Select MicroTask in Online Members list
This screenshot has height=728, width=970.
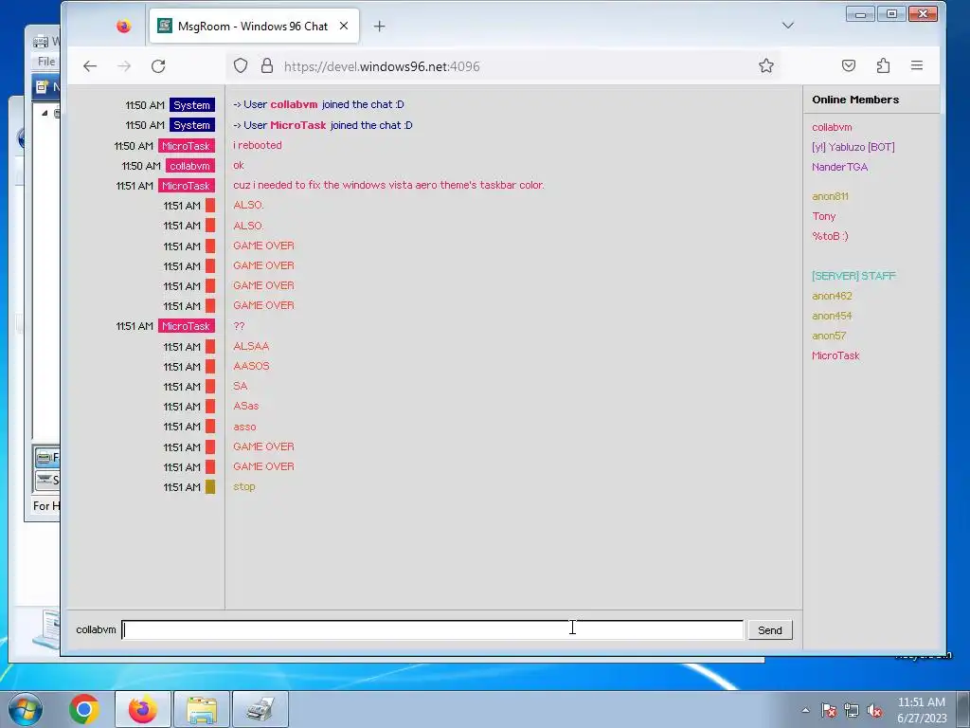[835, 355]
